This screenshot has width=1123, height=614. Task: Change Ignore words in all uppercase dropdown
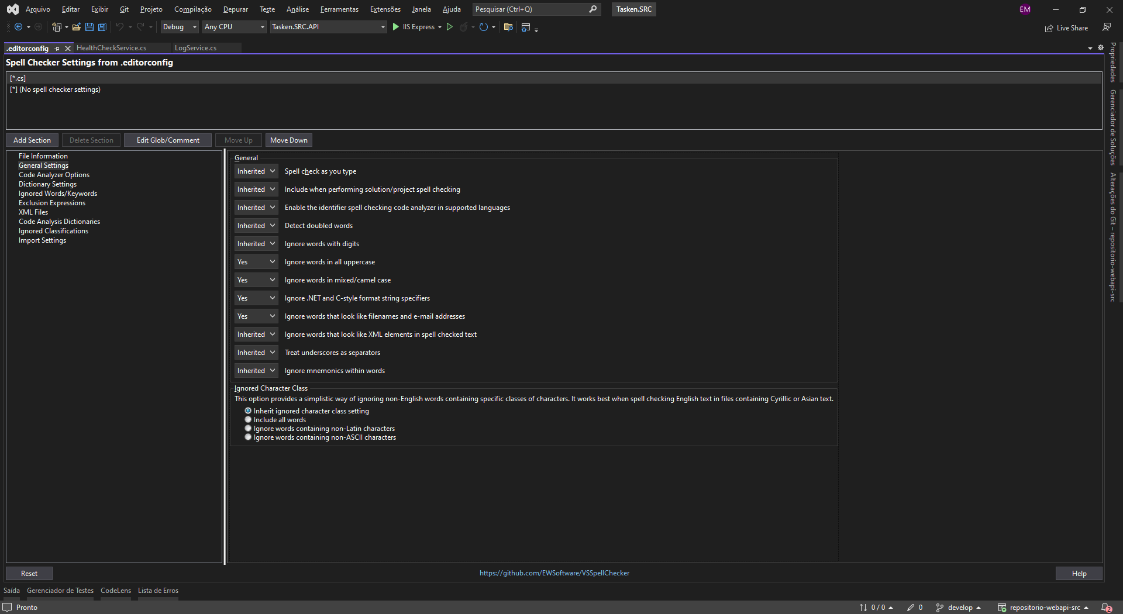click(x=256, y=261)
